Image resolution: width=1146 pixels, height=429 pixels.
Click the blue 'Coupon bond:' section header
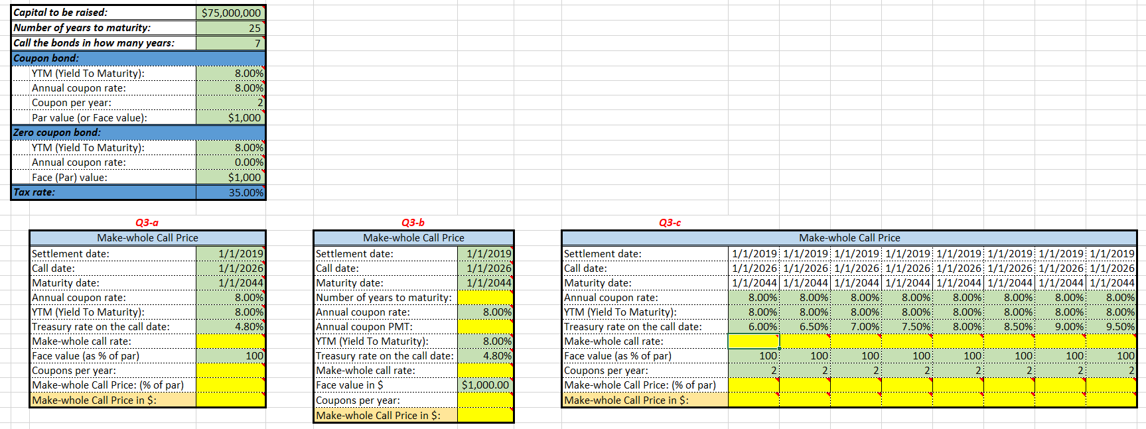pyautogui.click(x=138, y=58)
